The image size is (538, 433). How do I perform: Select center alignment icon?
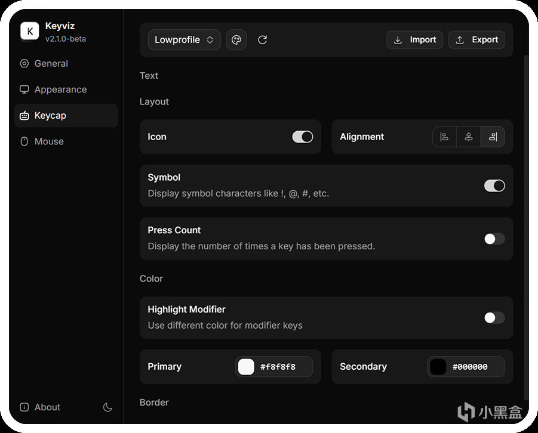pos(468,137)
